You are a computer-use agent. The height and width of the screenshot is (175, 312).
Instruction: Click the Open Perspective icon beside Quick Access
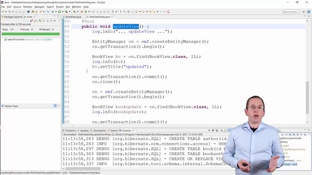(x=304, y=12)
